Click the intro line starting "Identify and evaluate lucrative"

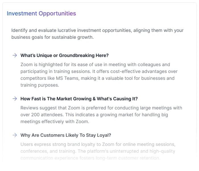97,30
